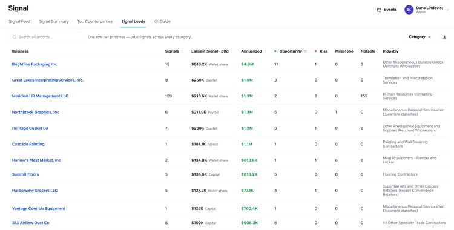Click the $1.2M annualized value

(x=247, y=128)
